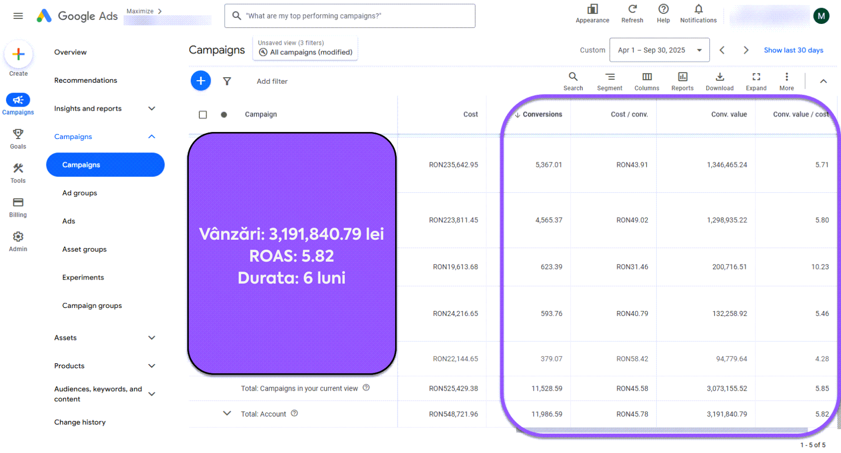The image size is (841, 453).
Task: Open Admin gear icon
Action: coord(18,237)
